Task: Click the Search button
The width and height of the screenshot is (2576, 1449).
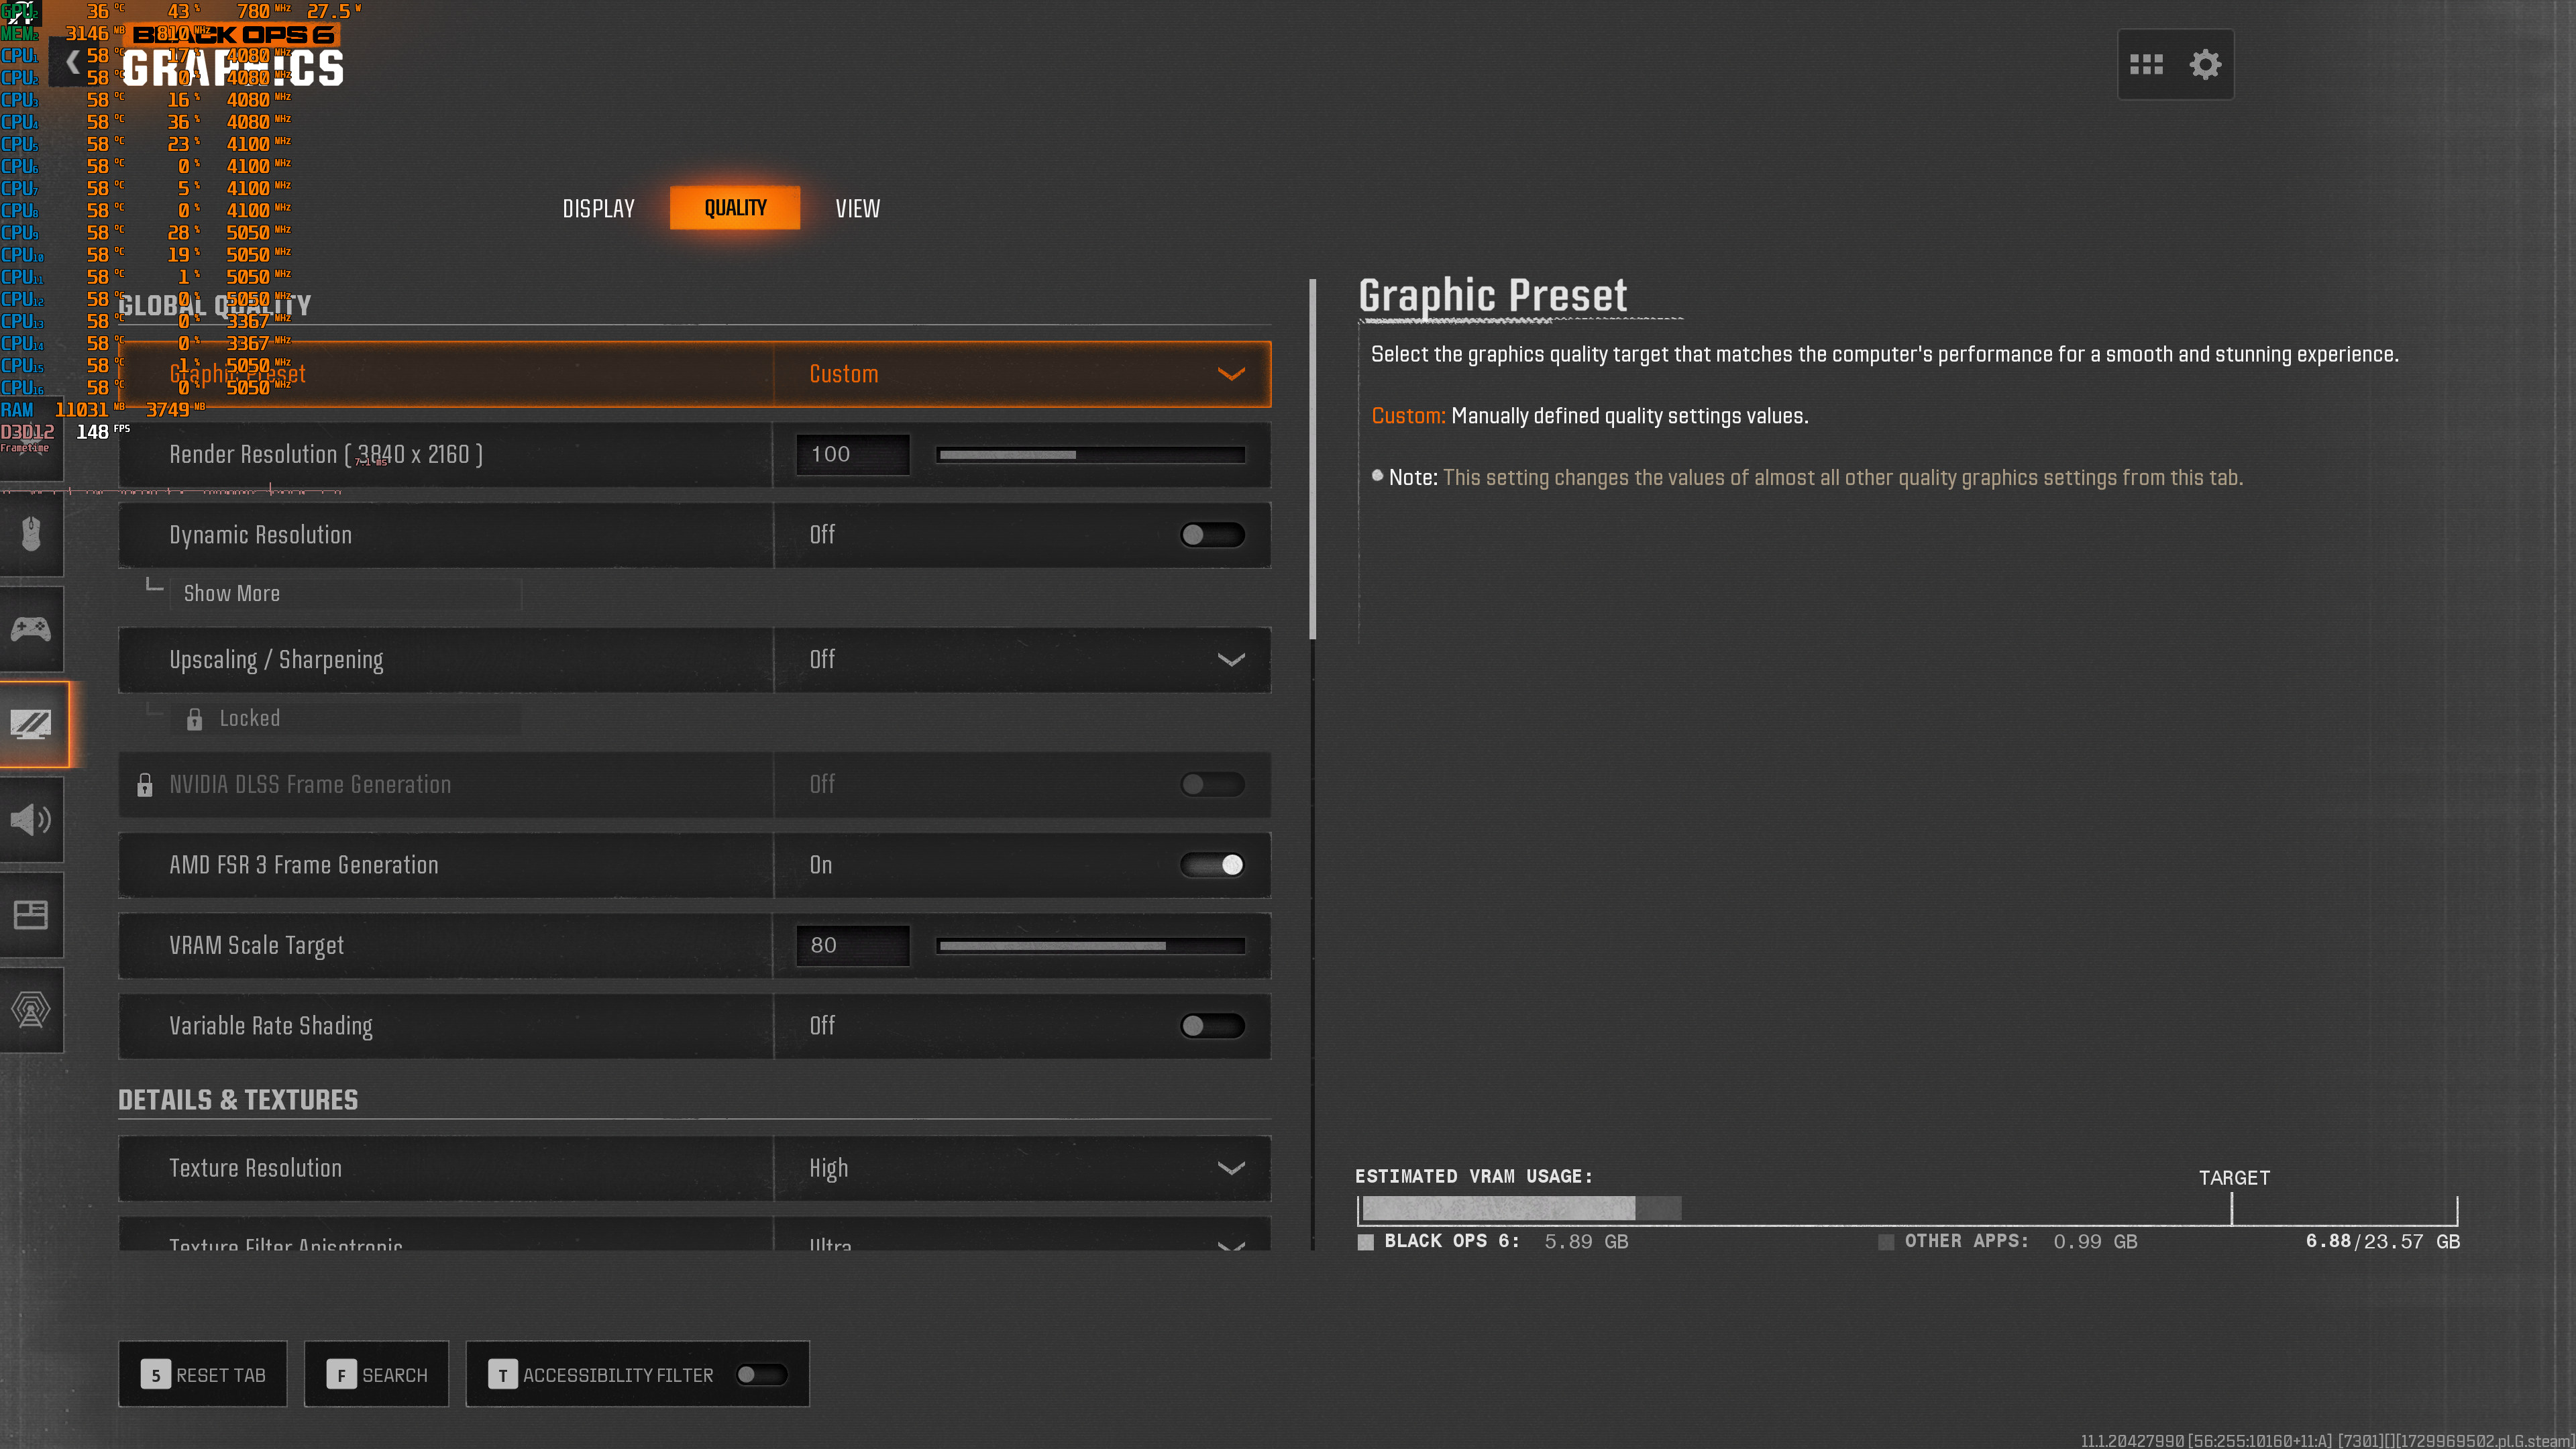Action: [377, 1375]
